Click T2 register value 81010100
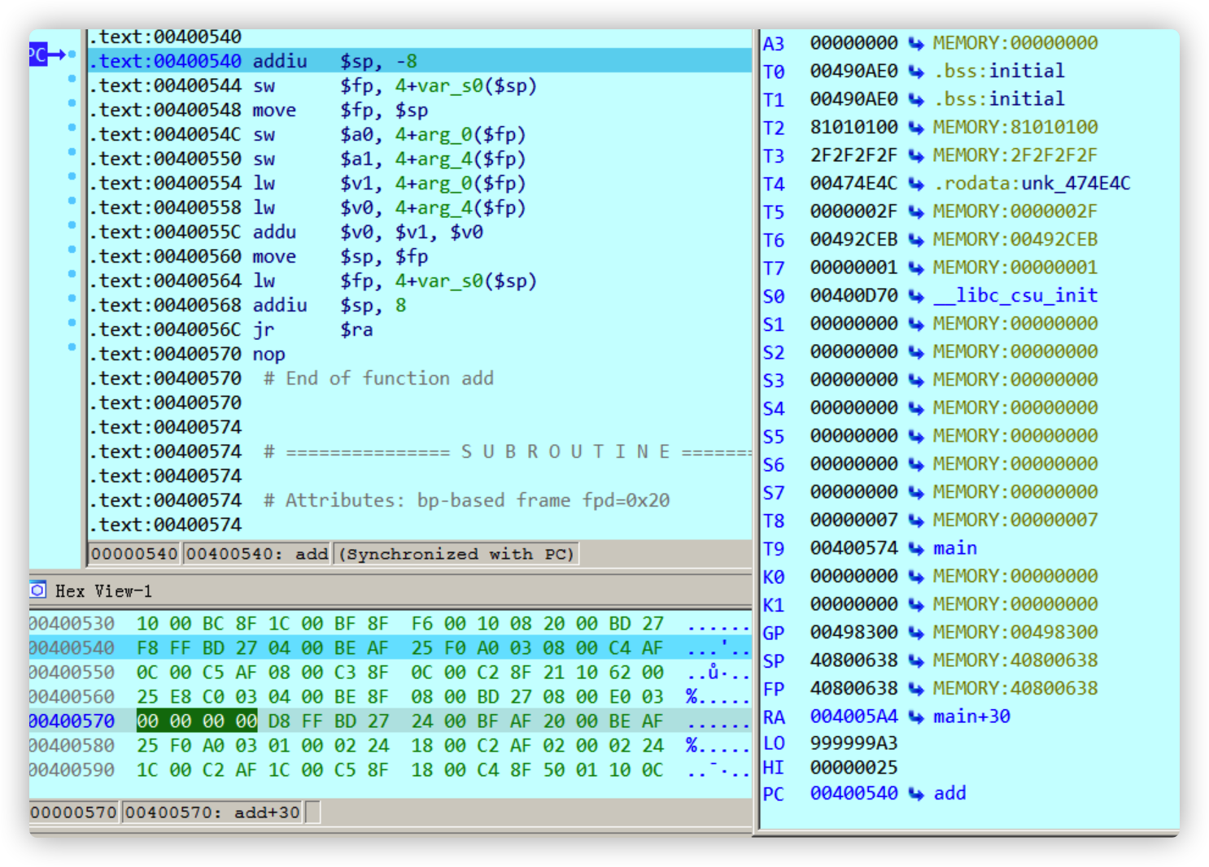The width and height of the screenshot is (1209, 867). pos(854,128)
